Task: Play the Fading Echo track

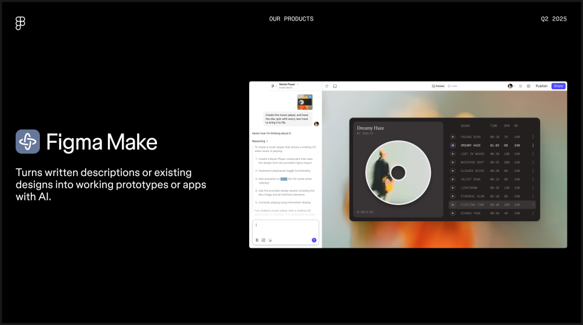Action: (453, 137)
